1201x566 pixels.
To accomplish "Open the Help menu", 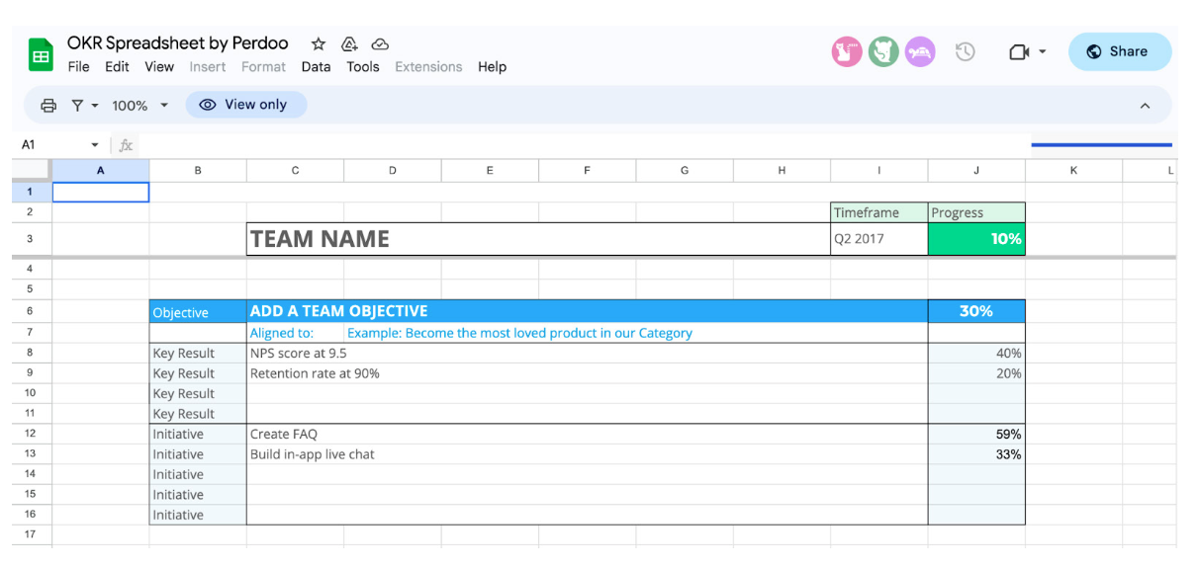I will click(x=492, y=67).
